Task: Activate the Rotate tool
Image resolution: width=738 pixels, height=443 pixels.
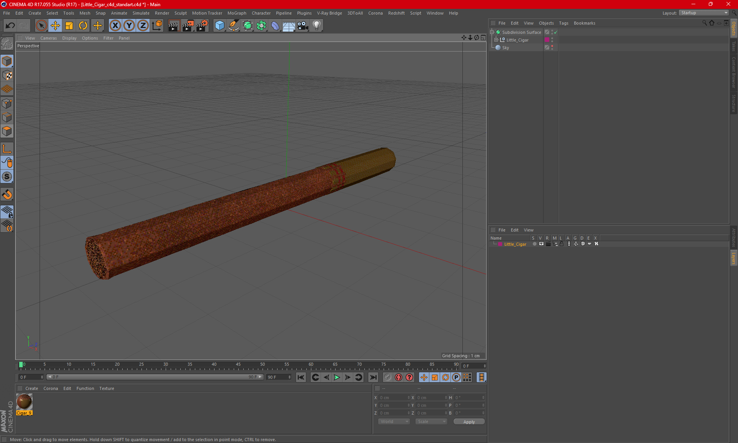Action: tap(83, 25)
